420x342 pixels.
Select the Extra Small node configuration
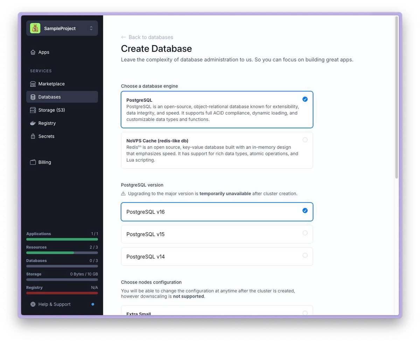point(217,311)
